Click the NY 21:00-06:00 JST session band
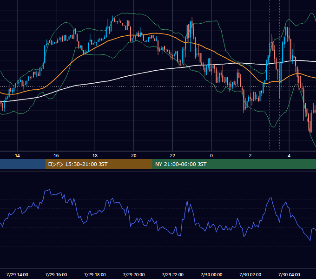The image size is (316, 279). (x=234, y=164)
